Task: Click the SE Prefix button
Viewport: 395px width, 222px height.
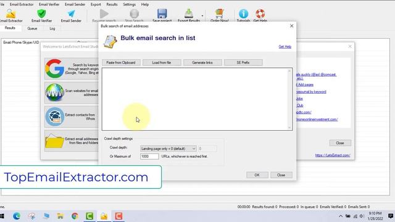Action: click(x=243, y=62)
